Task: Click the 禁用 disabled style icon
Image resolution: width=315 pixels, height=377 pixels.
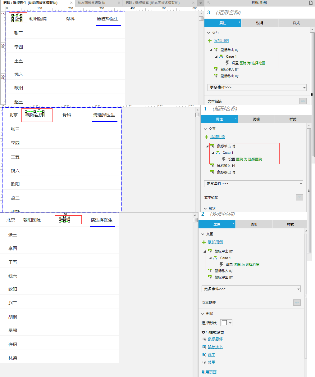Action: pyautogui.click(x=204, y=362)
